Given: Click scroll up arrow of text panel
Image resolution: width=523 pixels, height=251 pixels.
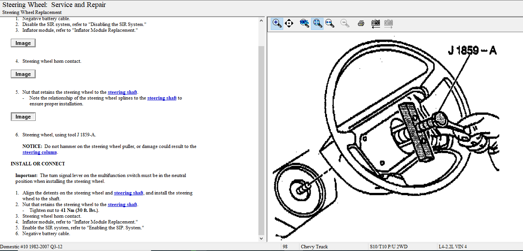Looking at the screenshot, I should click(x=261, y=20).
